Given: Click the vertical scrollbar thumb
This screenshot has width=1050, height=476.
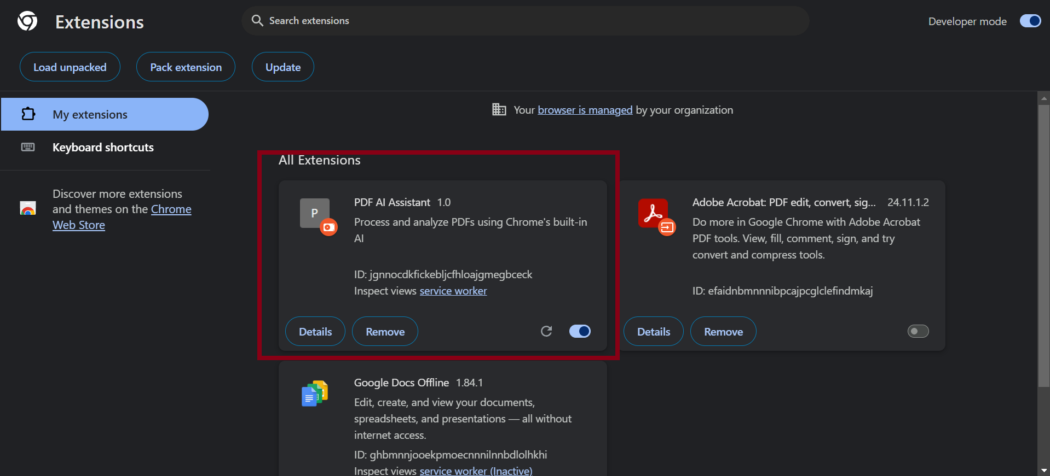Looking at the screenshot, I should pos(1044,246).
